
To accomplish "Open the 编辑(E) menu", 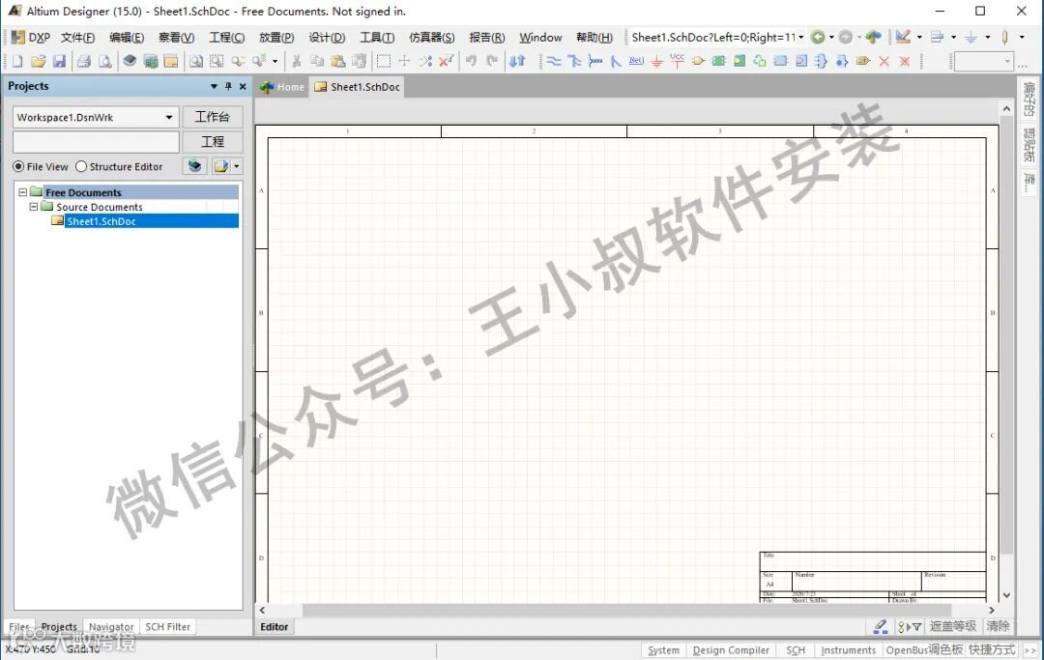I will tap(127, 38).
